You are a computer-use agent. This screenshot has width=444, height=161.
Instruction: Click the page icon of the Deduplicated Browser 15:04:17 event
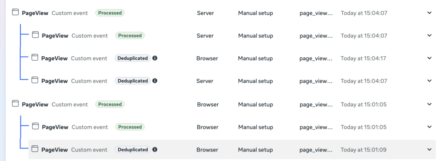coord(35,57)
